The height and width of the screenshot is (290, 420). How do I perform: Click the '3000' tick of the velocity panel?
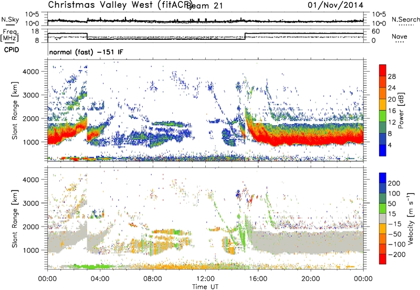coord(30,203)
